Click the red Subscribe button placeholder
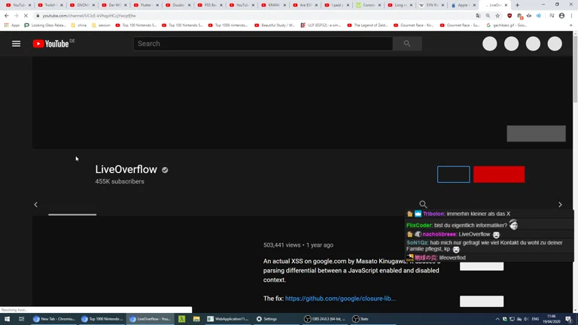The height and width of the screenshot is (325, 578). [x=499, y=175]
